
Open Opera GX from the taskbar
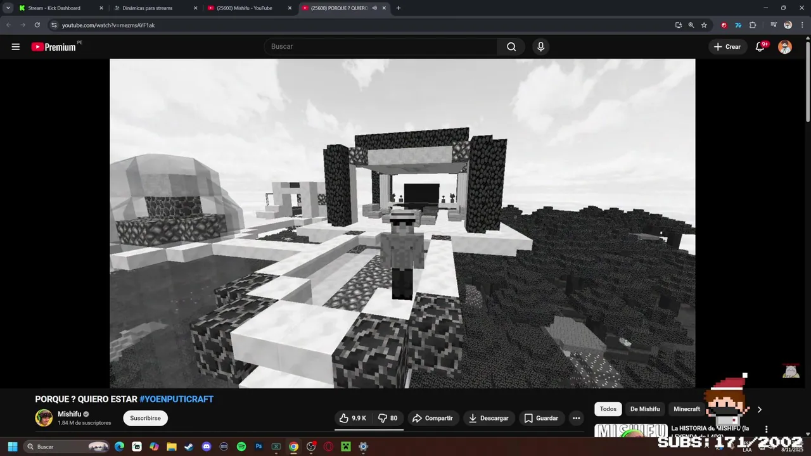tap(328, 446)
